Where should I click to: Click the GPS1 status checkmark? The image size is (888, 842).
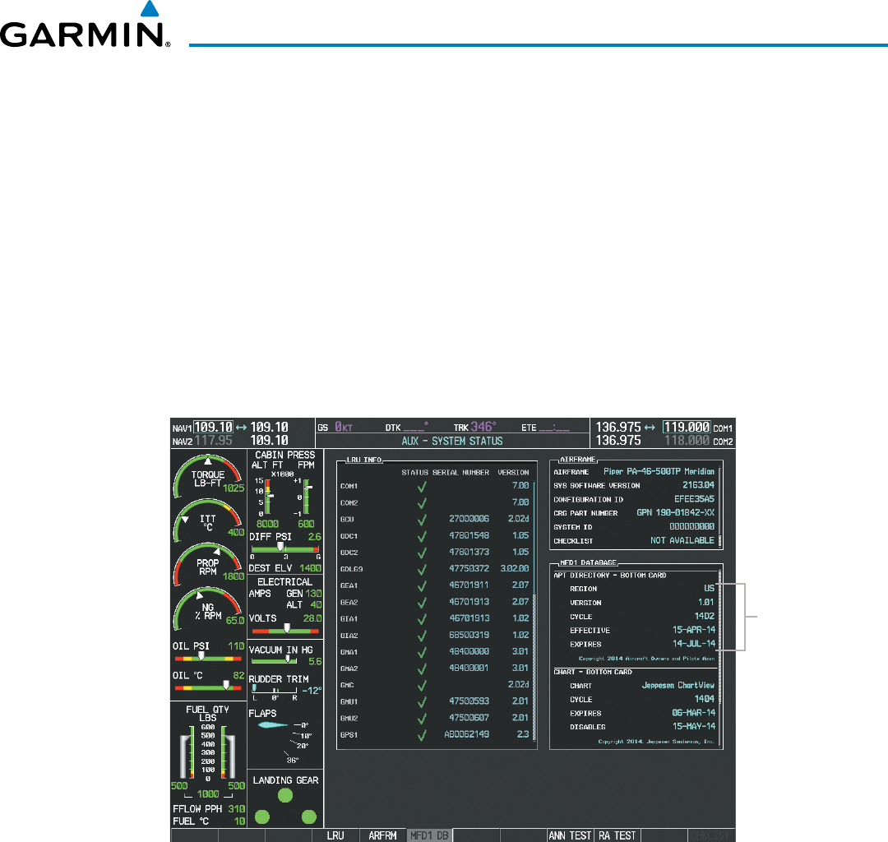(422, 735)
